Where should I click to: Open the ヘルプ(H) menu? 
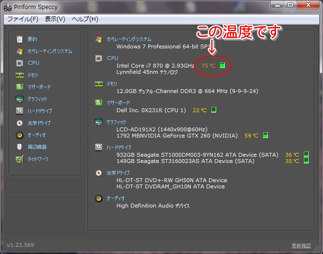pyautogui.click(x=85, y=19)
